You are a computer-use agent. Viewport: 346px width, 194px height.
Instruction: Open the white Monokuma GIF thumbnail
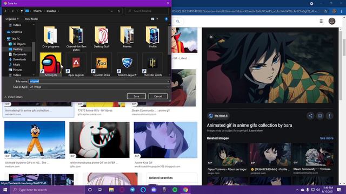point(99,140)
